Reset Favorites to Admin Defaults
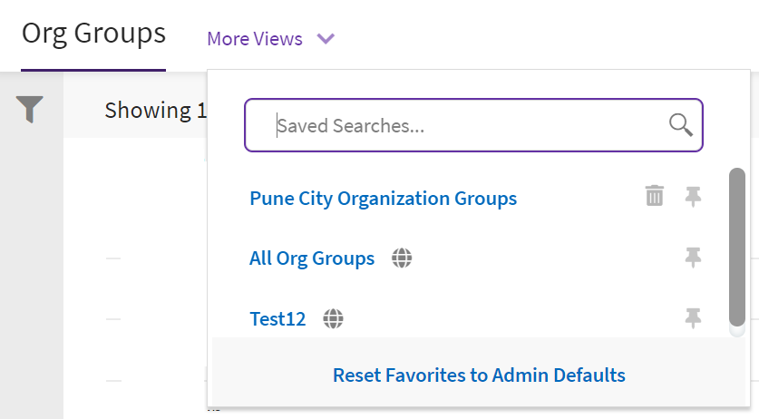 tap(479, 375)
